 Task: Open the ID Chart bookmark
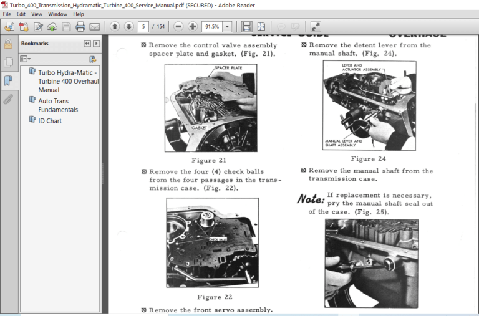[50, 121]
